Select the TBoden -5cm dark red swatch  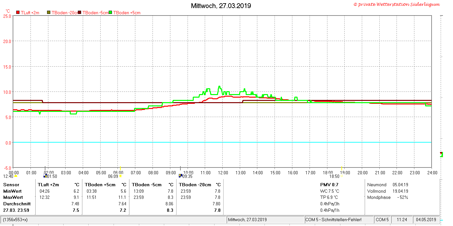tap(80, 13)
